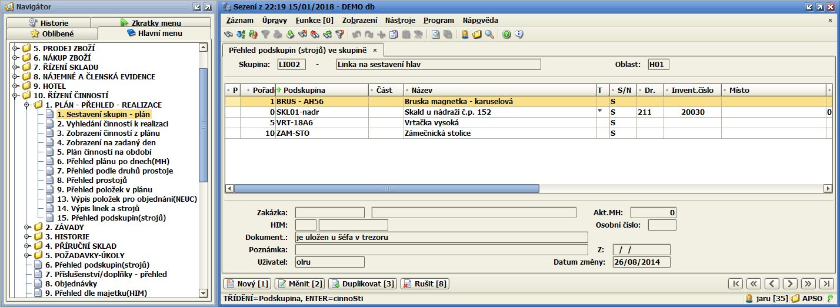
Task: Click the scroll down arrow in Navigator
Action: (x=204, y=293)
